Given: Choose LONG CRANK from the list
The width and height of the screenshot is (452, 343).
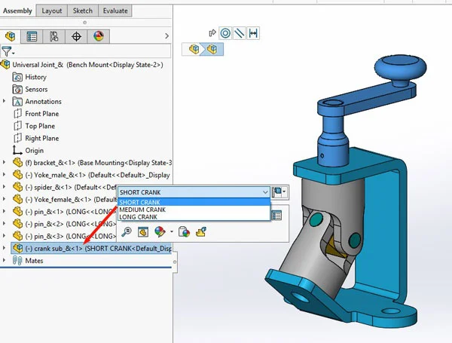Looking at the screenshot, I should click(138, 217).
